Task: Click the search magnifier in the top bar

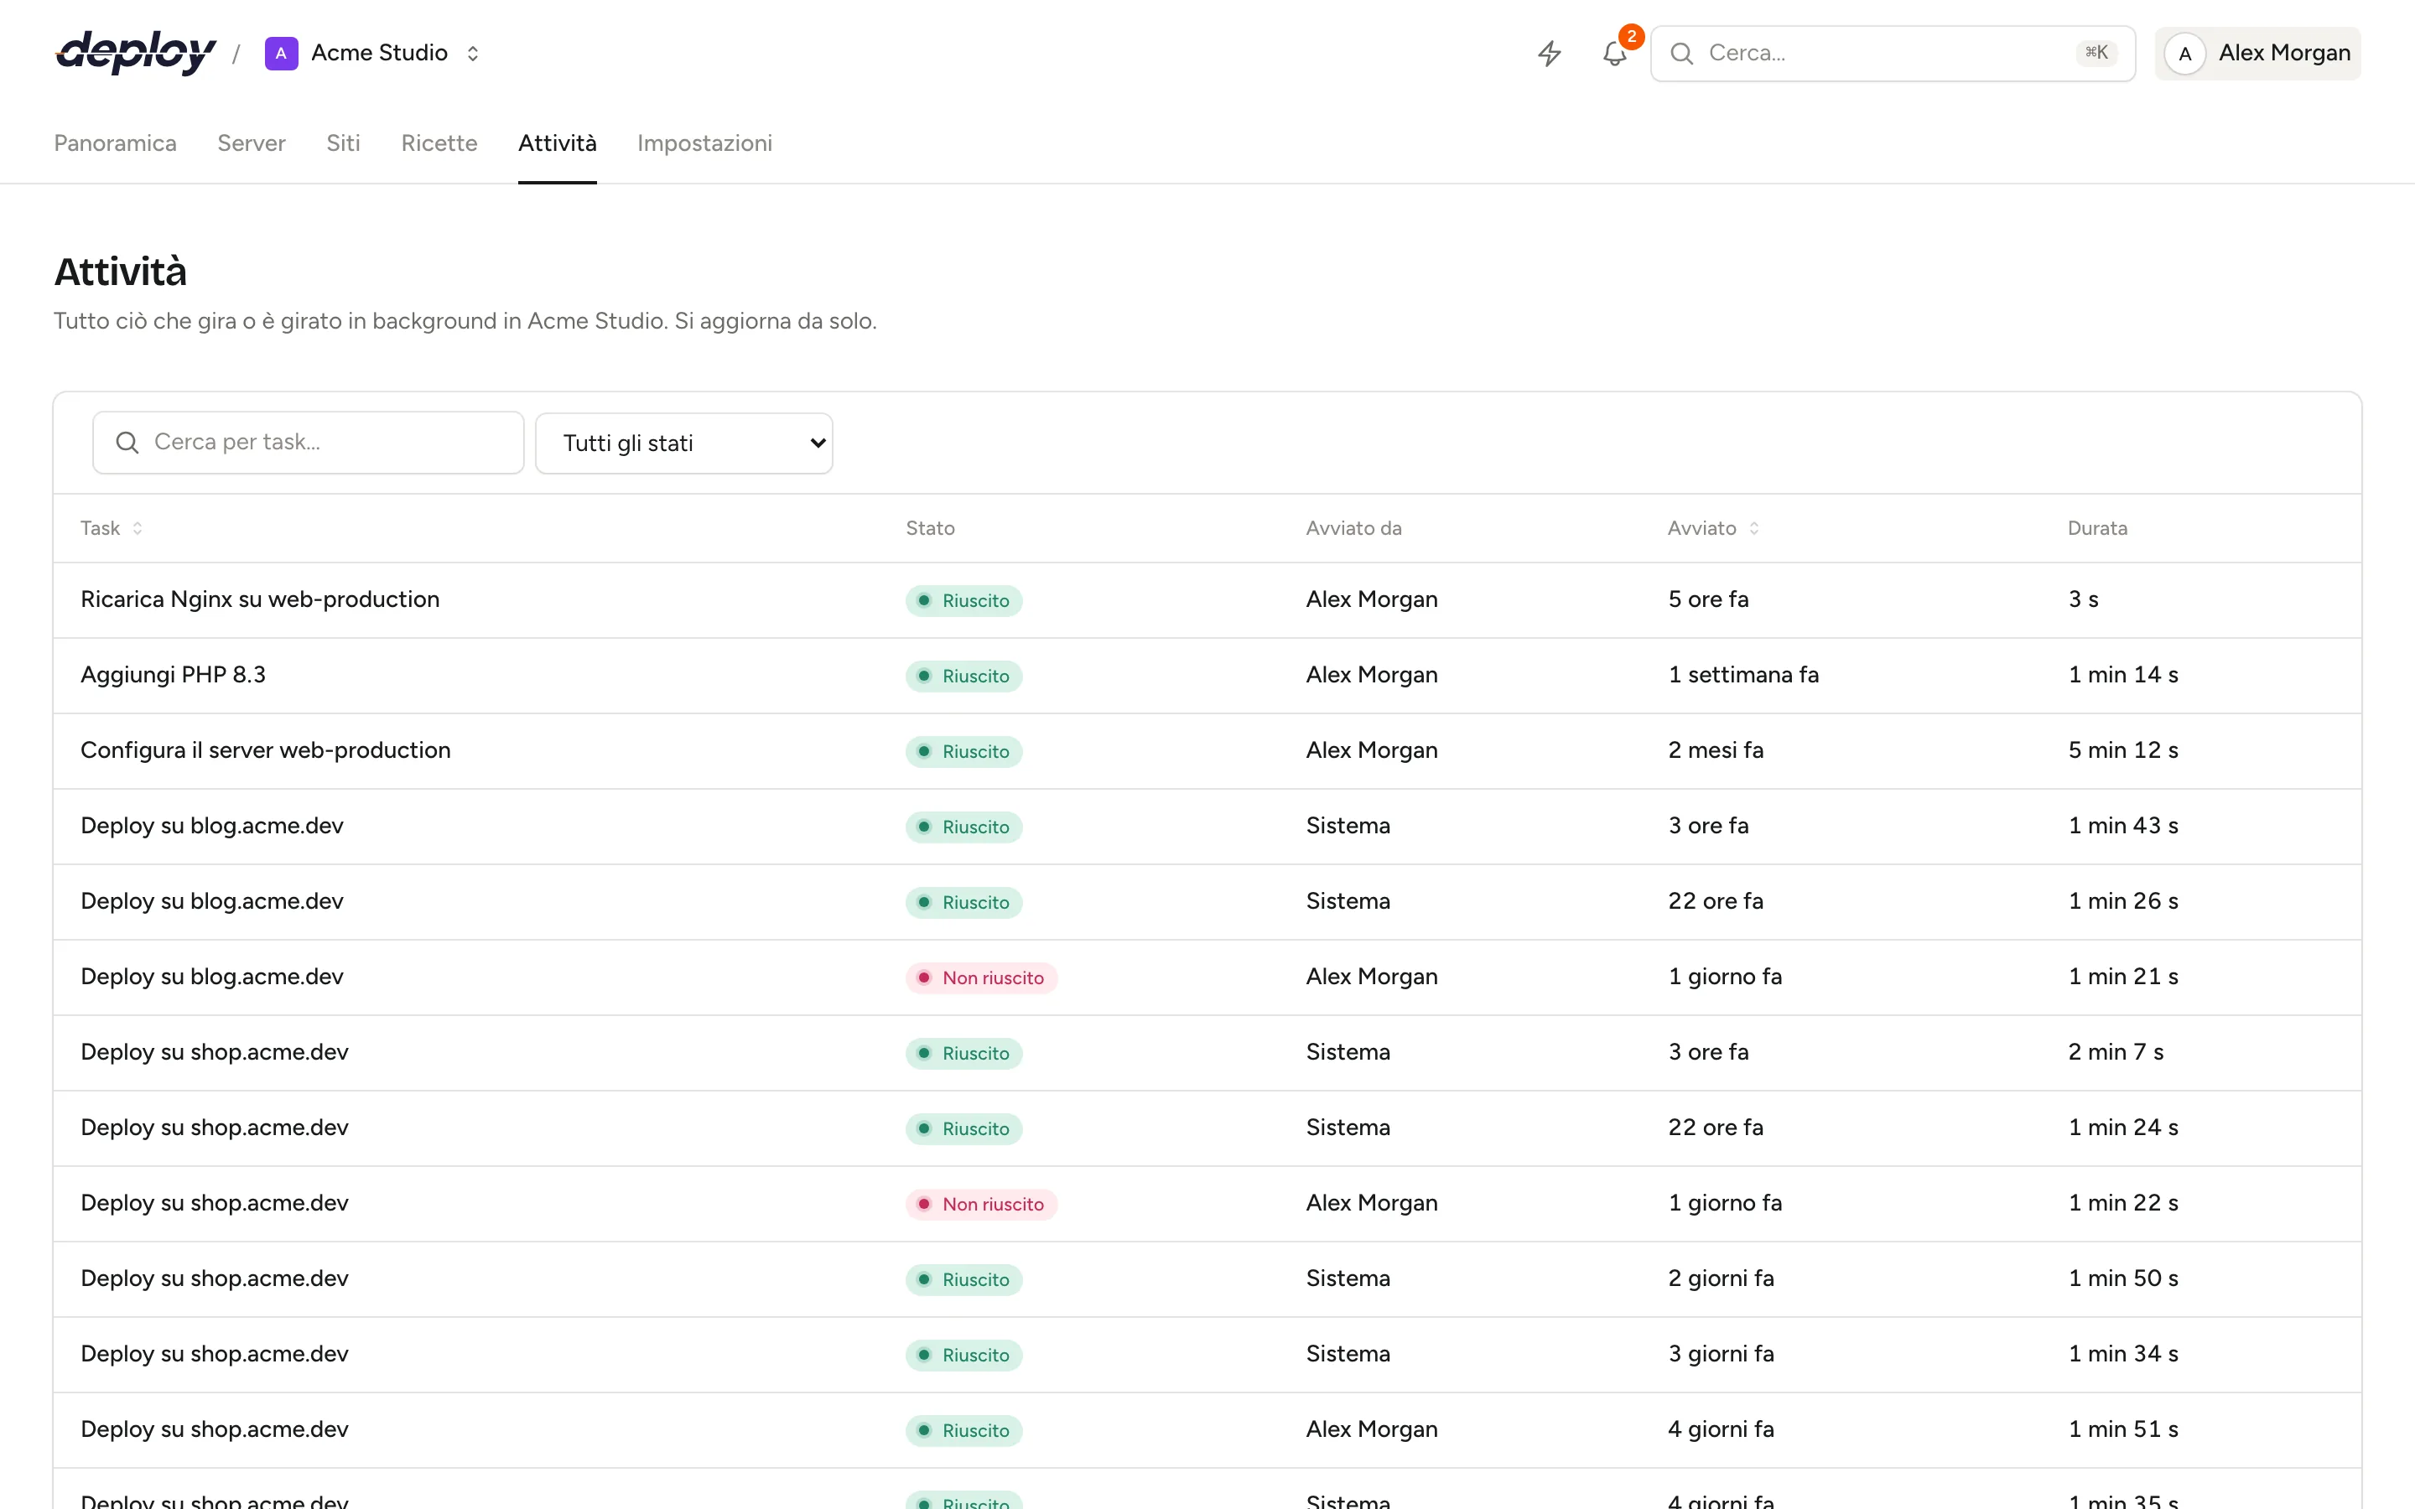Action: pos(1681,53)
